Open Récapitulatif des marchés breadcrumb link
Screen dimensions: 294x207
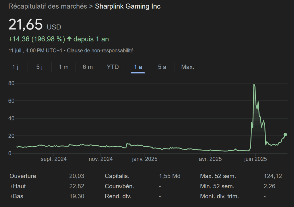[48, 6]
